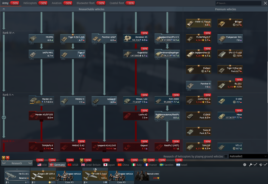Click the Leopard I tank card

pyautogui.click(x=104, y=101)
